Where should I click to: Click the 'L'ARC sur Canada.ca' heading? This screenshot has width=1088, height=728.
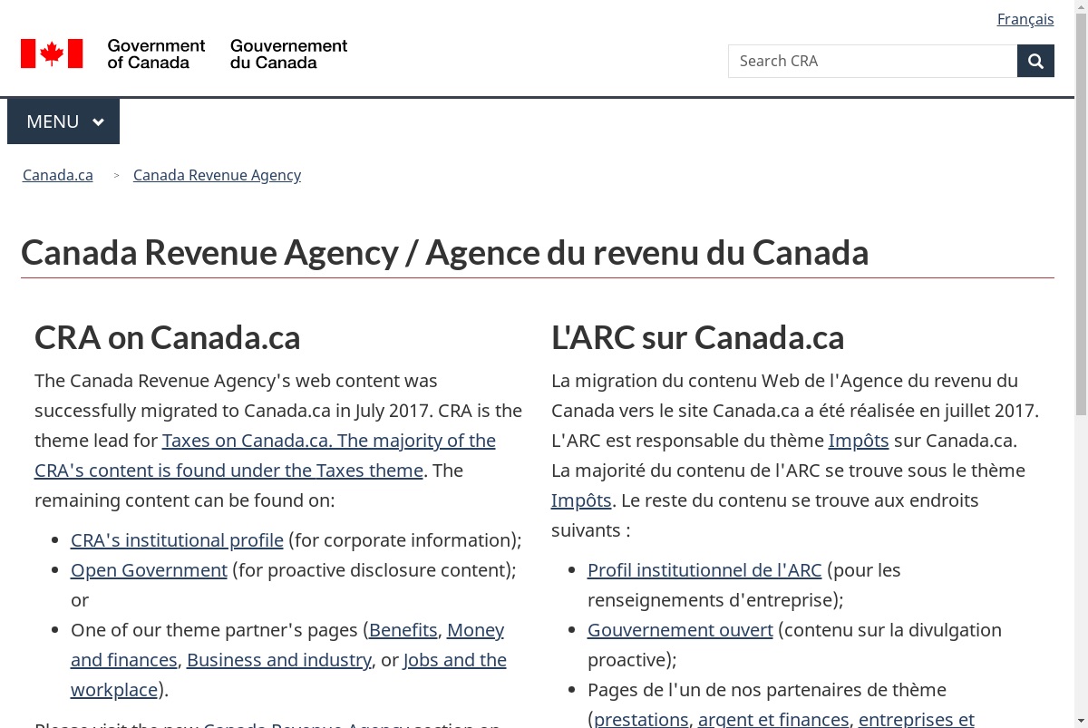(698, 337)
